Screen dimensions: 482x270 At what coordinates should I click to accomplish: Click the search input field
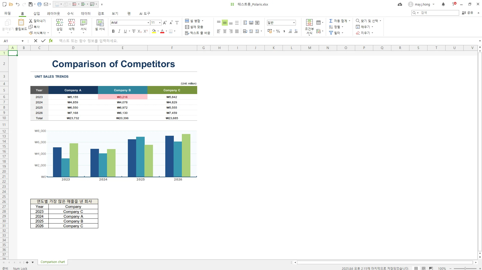tap(439, 13)
